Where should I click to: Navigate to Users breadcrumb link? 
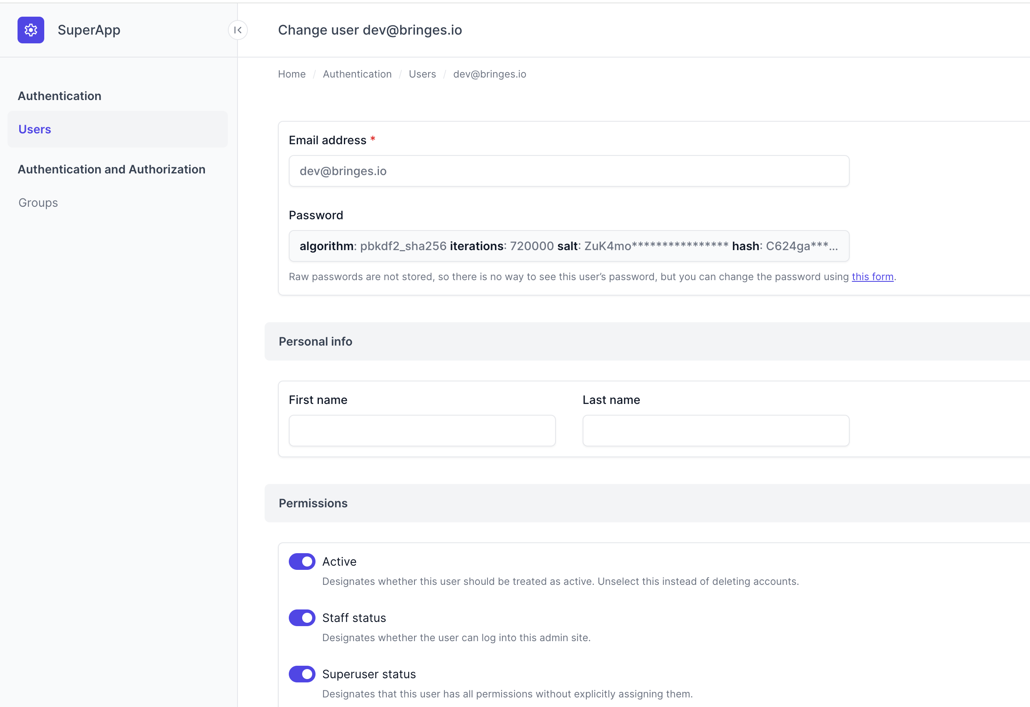pyautogui.click(x=422, y=74)
